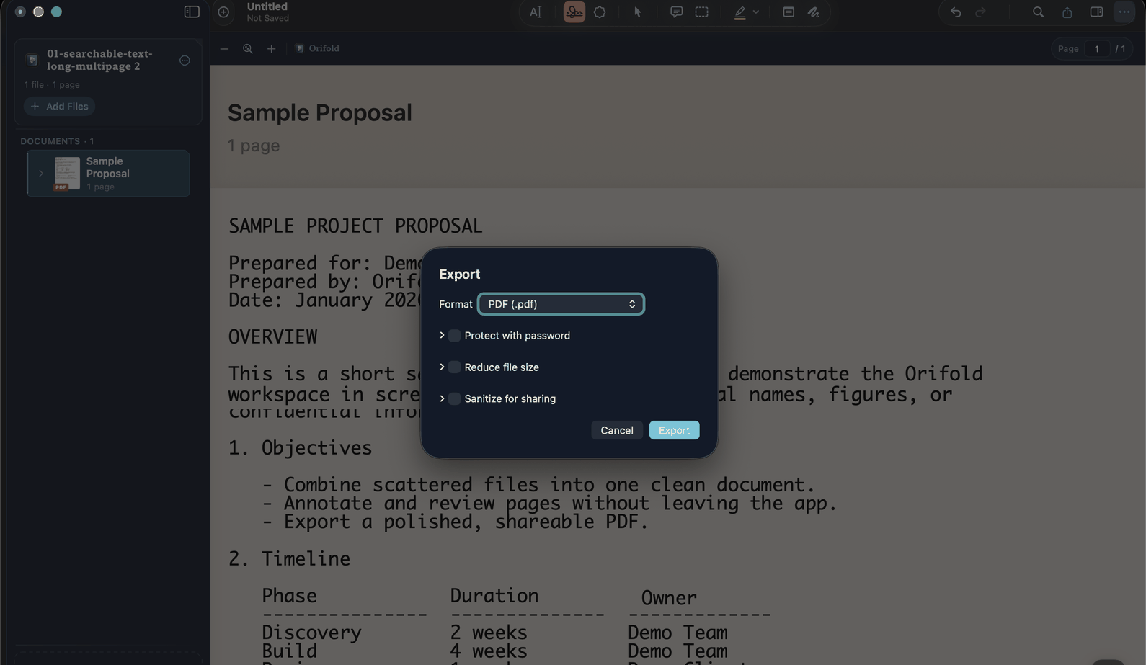Click the '1 file · 1 page' label

52,85
